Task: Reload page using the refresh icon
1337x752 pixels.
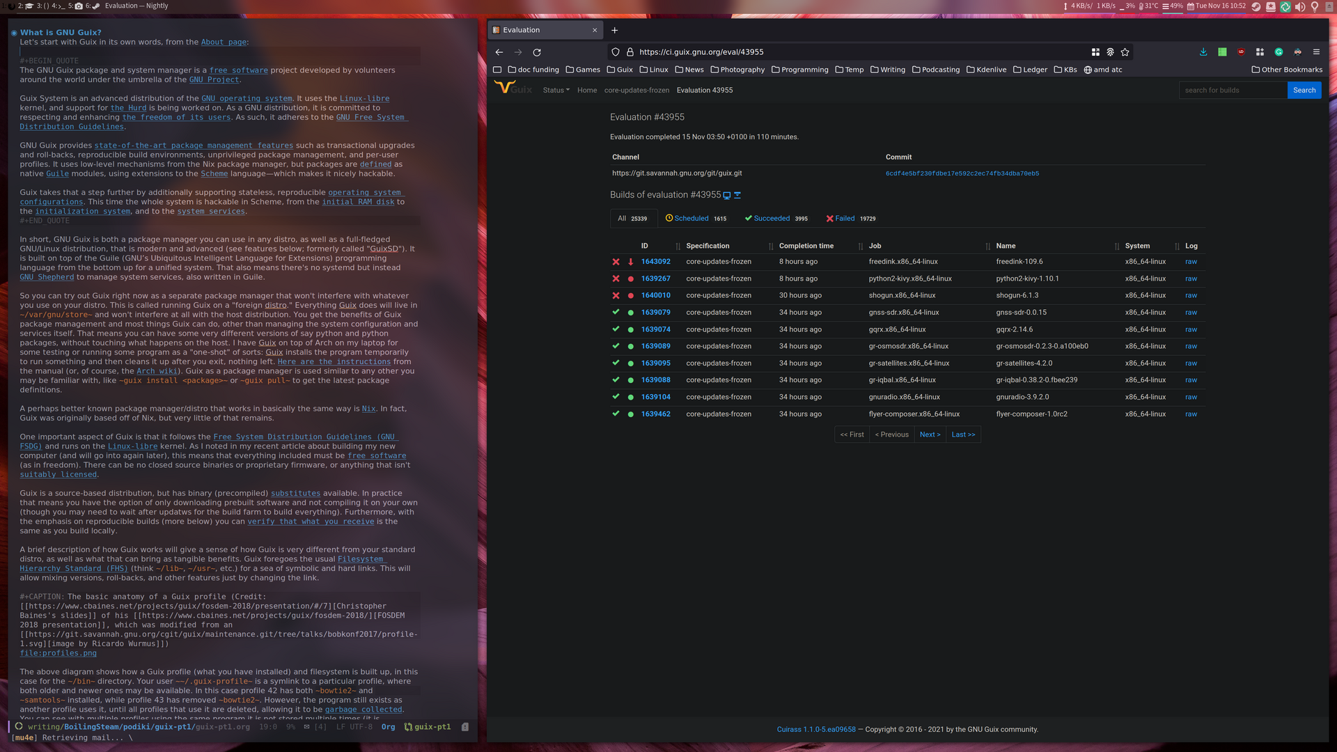Action: [537, 52]
